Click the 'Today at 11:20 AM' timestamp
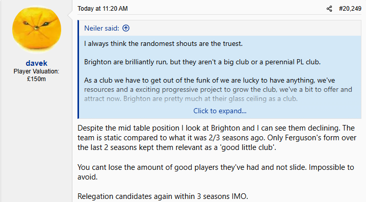Image resolution: width=366 pixels, height=202 pixels. tap(102, 9)
